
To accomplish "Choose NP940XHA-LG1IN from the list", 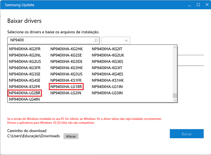I will (x=107, y=87).
